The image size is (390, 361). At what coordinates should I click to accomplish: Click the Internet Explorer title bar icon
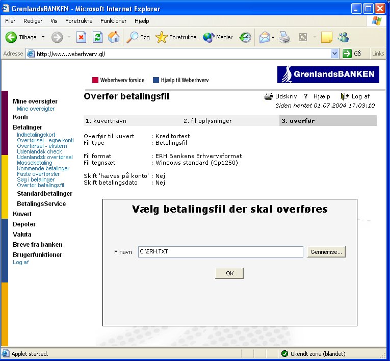tap(6, 8)
